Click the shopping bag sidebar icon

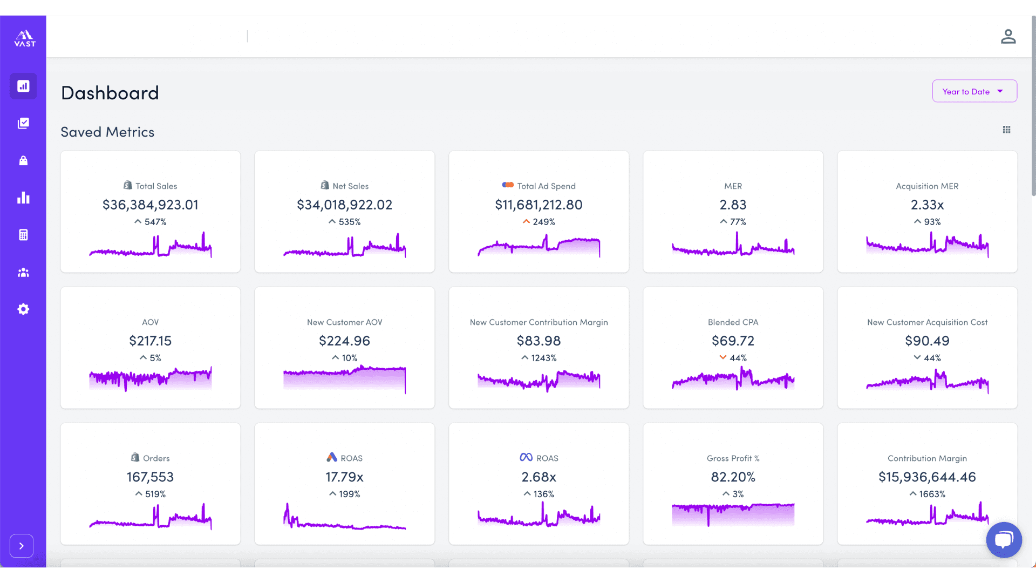click(x=23, y=161)
